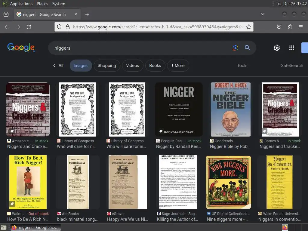Click the forward navigation arrow

pyautogui.click(x=18, y=27)
